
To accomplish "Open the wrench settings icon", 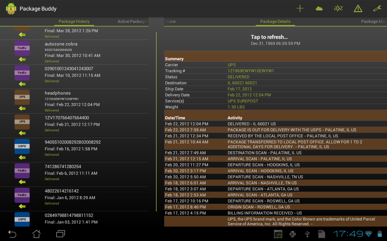I will coord(377,8).
